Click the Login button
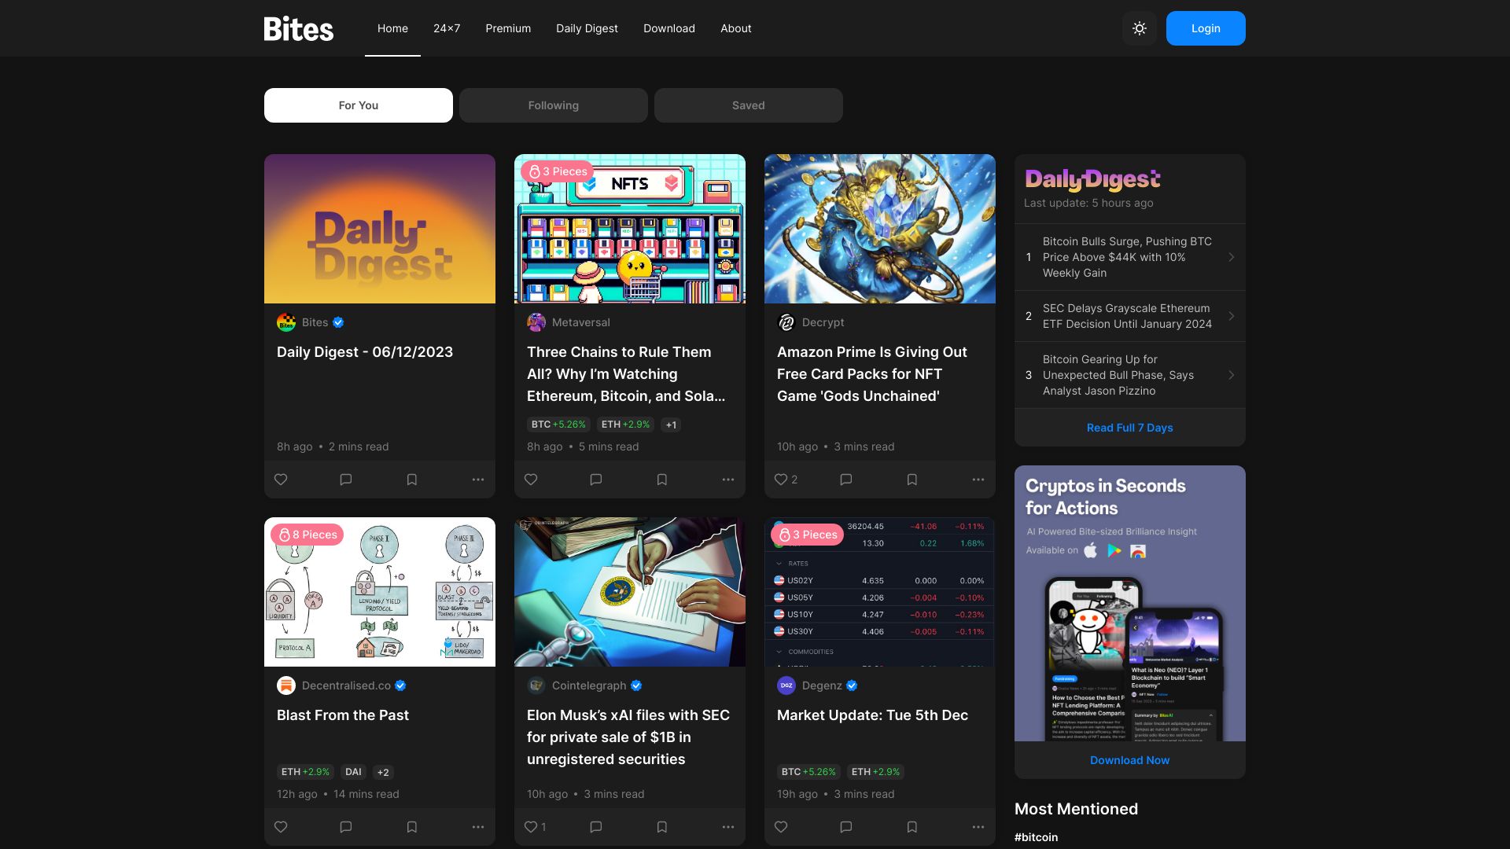Viewport: 1510px width, 849px height. (x=1205, y=28)
